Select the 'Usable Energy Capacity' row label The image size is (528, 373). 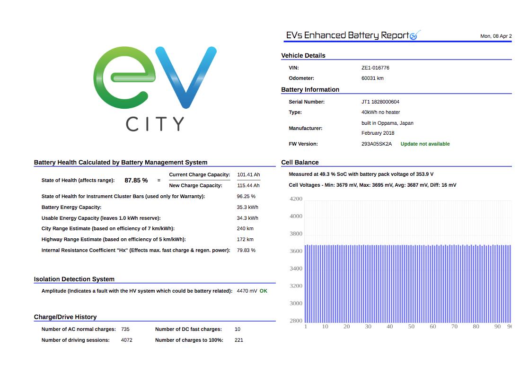pos(101,218)
